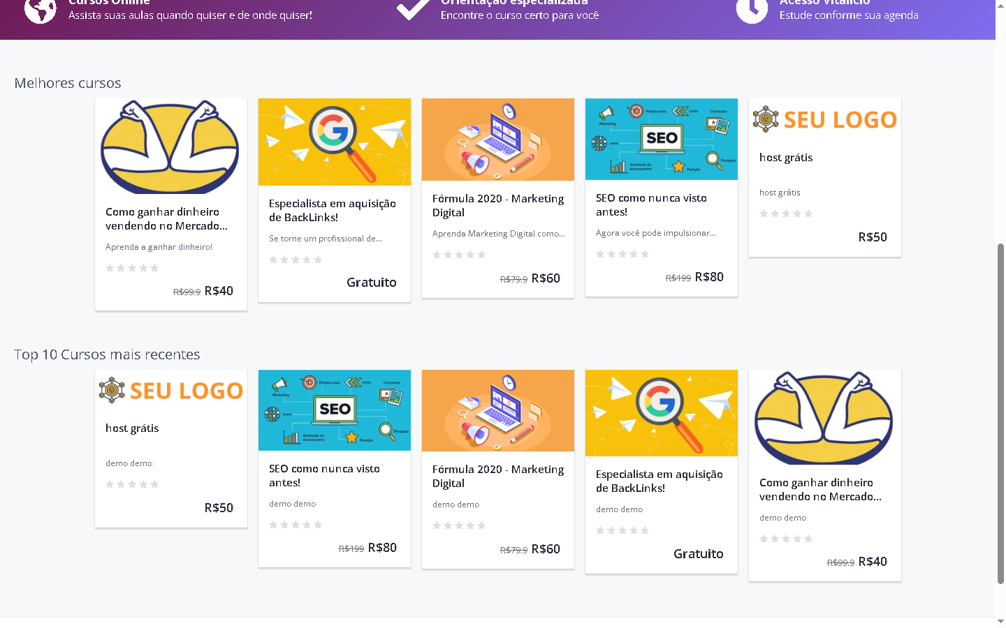Open the Google magnifier image in Melhores cursos
Viewport: 1006px width, 628px height.
(335, 142)
